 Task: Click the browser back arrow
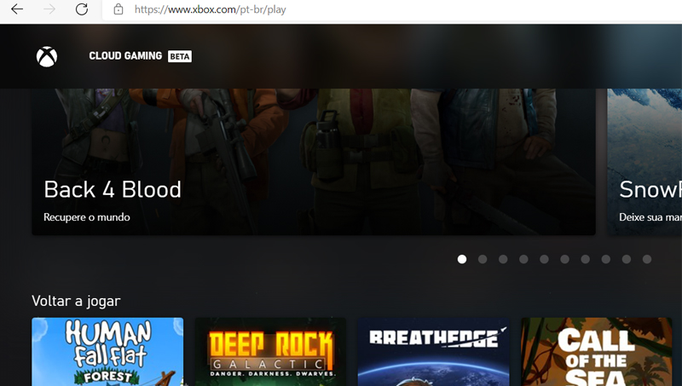(17, 9)
